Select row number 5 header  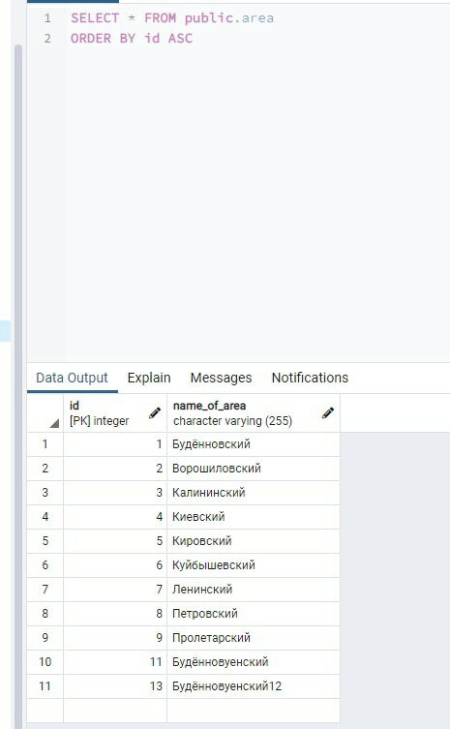[x=45, y=541]
